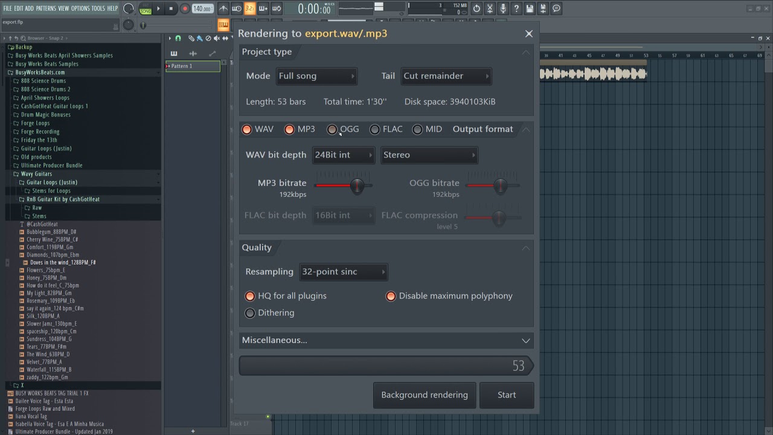The height and width of the screenshot is (435, 773).
Task: Click the loop recording icon
Action: (277, 8)
